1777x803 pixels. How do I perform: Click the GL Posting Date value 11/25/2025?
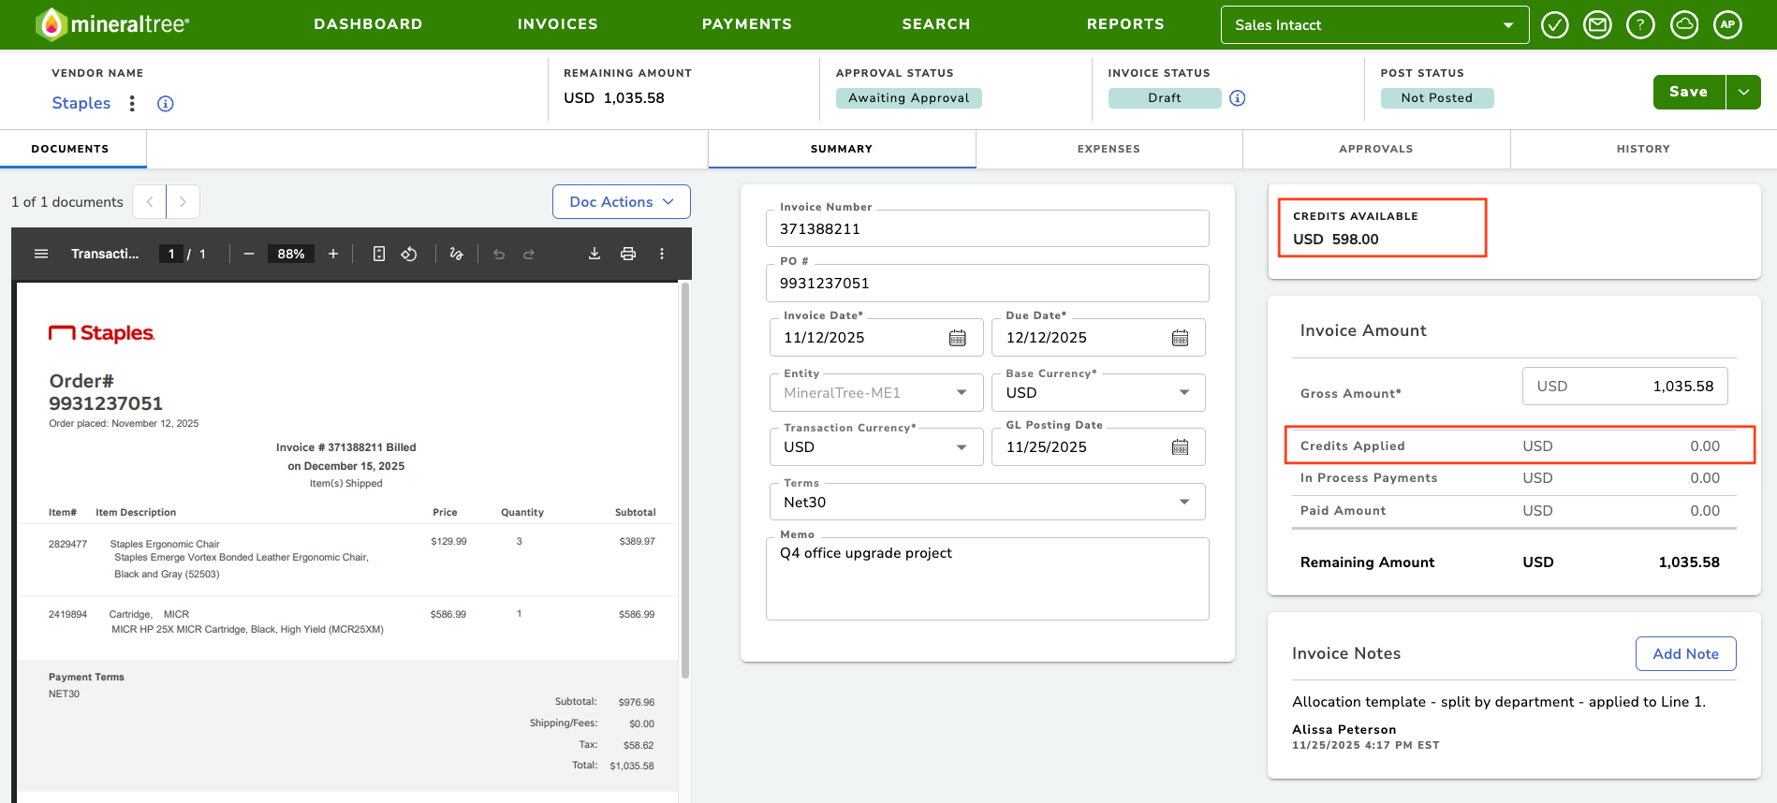point(1047,447)
